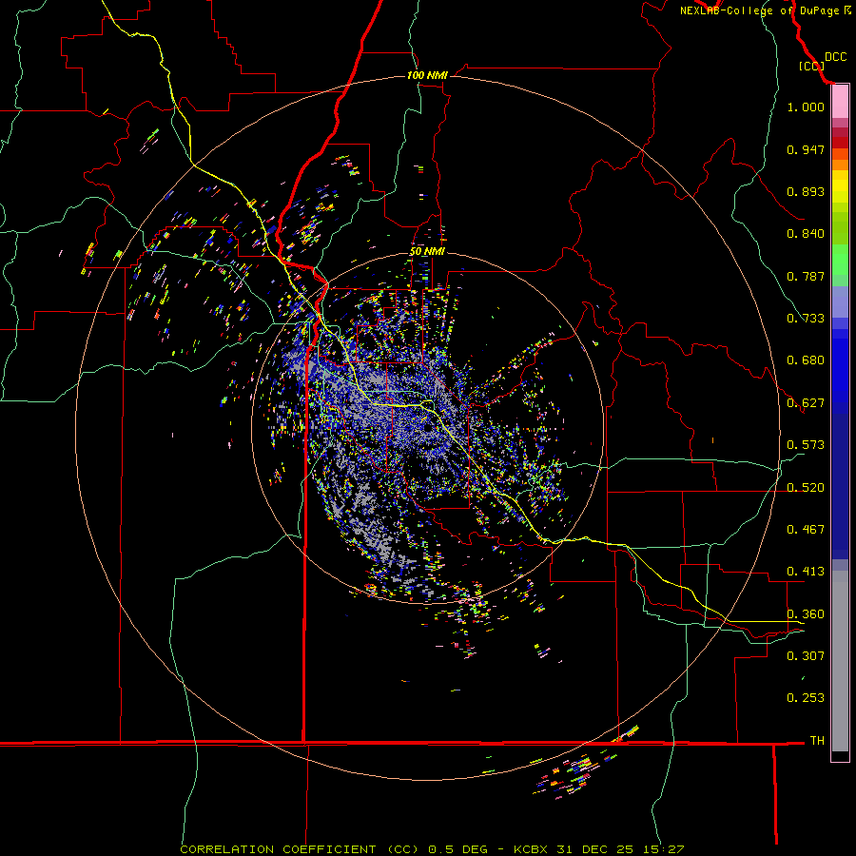This screenshot has width=856, height=856.
Task: Click the 1.000 scale value
Action: point(806,107)
